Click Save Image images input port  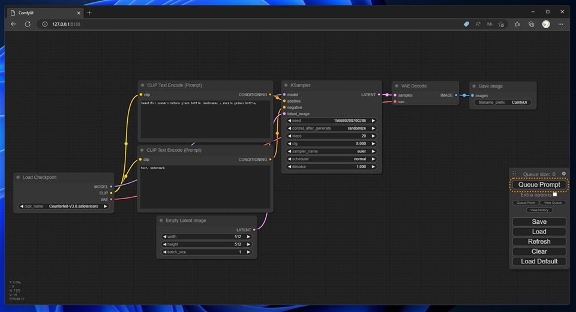point(473,95)
